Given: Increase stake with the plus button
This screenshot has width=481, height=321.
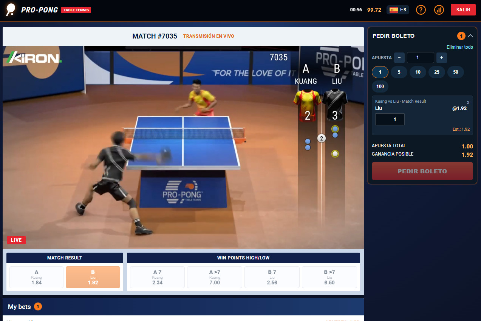Looking at the screenshot, I should click(x=442, y=58).
